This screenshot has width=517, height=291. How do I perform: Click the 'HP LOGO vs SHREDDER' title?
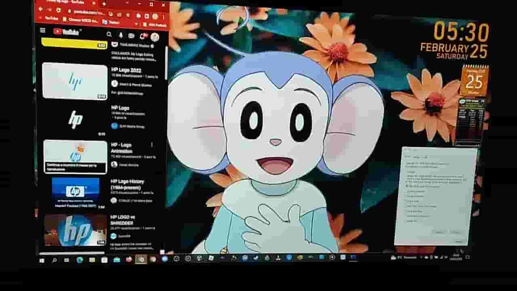coord(123,220)
